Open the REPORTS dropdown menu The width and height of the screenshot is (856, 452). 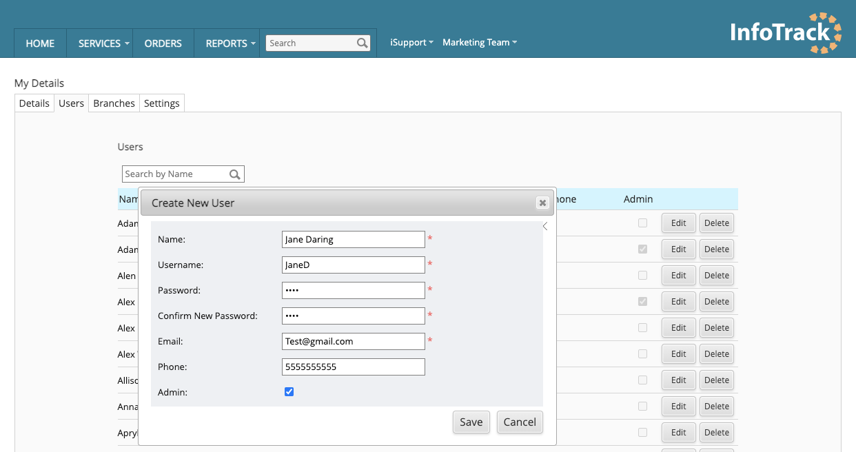[227, 43]
